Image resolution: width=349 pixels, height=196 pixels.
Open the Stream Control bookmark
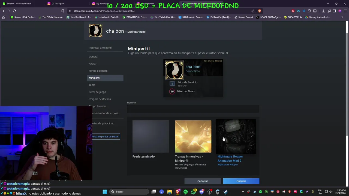243,17
